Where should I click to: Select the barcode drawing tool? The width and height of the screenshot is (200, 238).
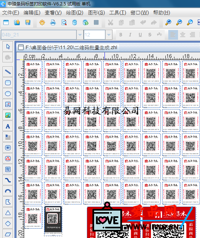point(8,148)
